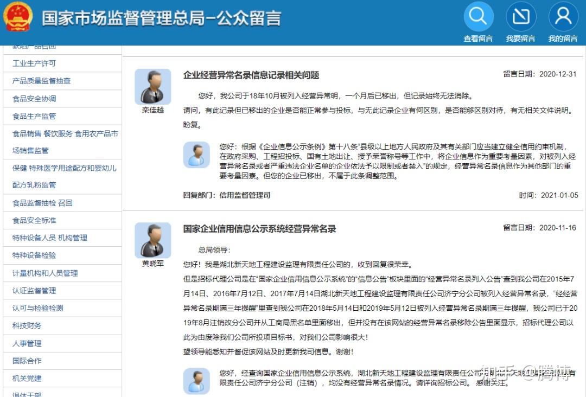Open the 查看留言 search icon
This screenshot has width=586, height=397.
click(479, 16)
